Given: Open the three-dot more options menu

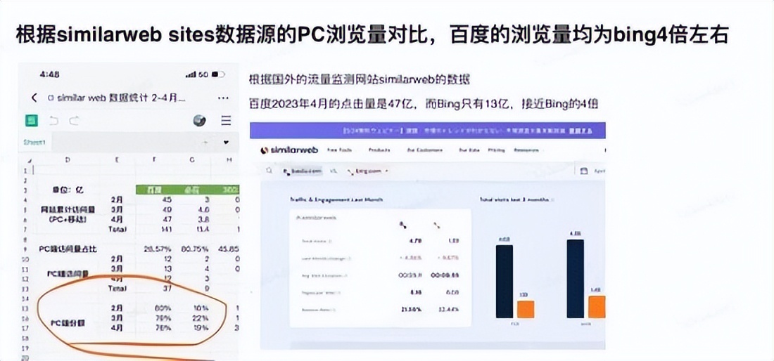Looking at the screenshot, I should pyautogui.click(x=224, y=98).
